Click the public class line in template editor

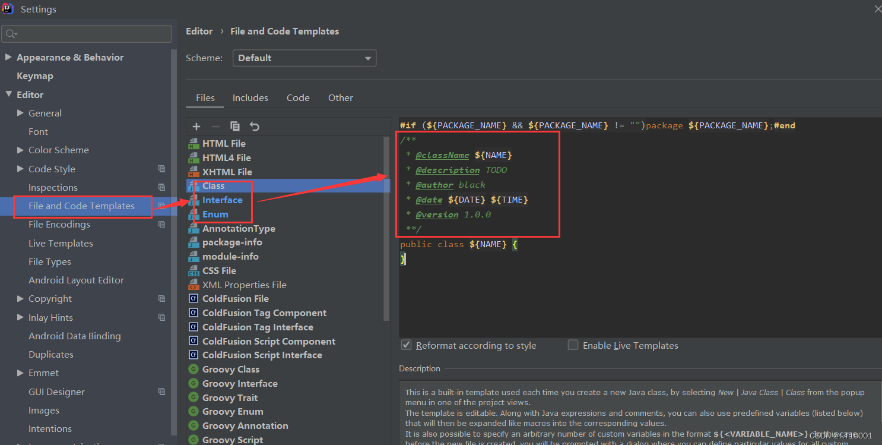459,244
